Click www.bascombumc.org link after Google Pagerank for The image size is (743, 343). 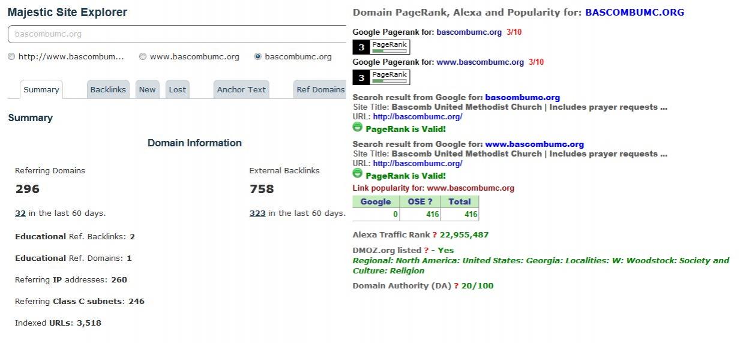[480, 62]
